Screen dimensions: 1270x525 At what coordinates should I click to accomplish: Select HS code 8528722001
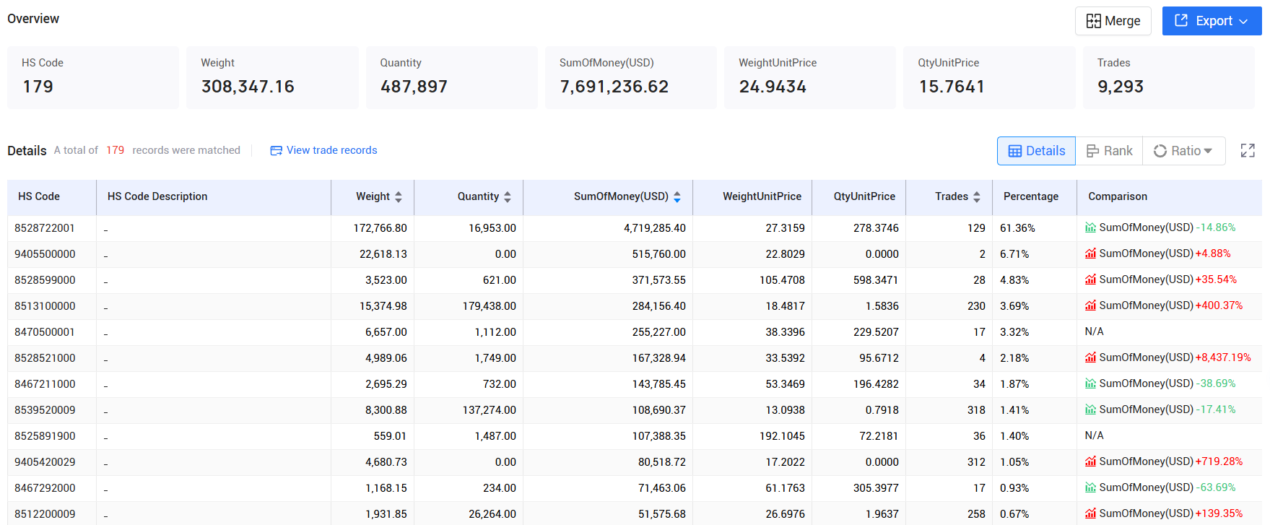[45, 228]
